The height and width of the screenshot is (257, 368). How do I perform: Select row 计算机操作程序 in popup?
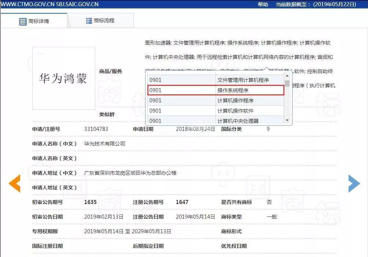(x=216, y=101)
